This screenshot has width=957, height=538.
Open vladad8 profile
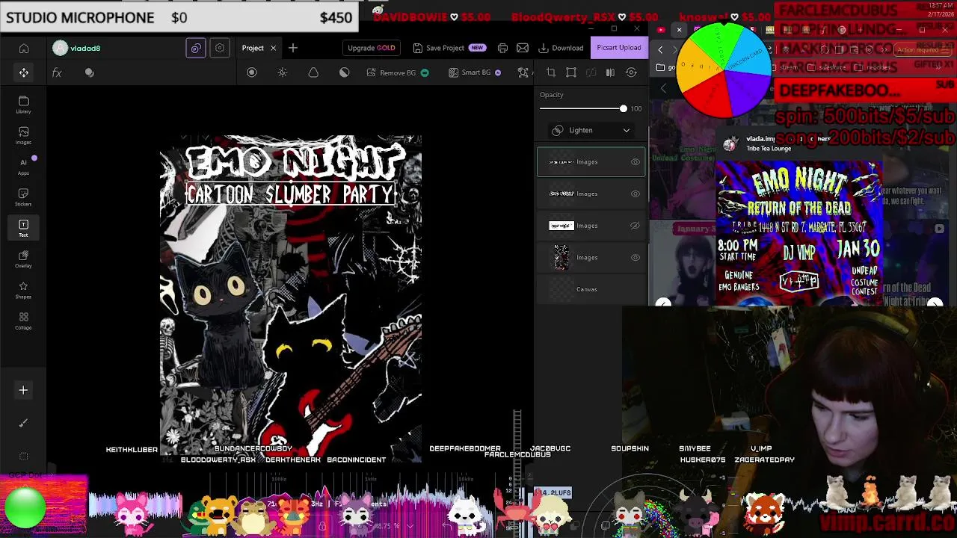77,49
